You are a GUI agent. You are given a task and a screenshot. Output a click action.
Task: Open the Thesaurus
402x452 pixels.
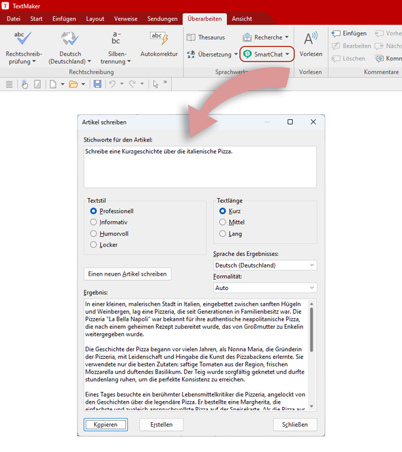[206, 37]
